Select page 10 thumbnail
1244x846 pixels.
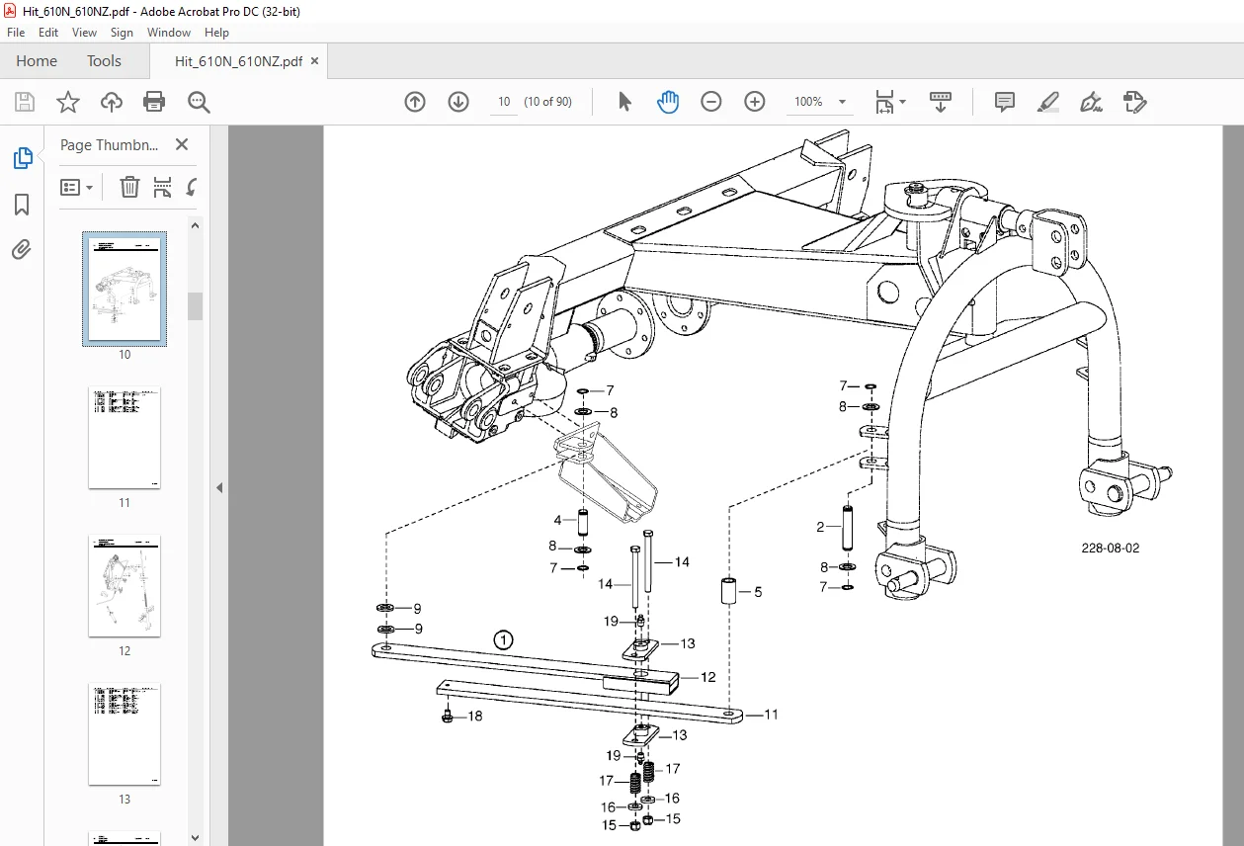[124, 289]
